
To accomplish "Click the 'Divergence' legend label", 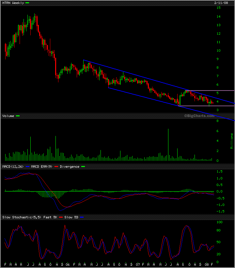I will pos(70,166).
